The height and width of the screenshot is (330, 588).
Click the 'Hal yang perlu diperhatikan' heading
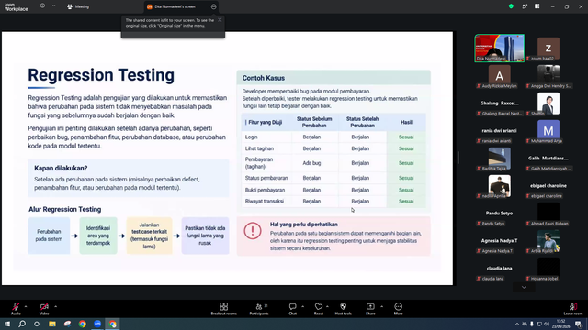(304, 225)
